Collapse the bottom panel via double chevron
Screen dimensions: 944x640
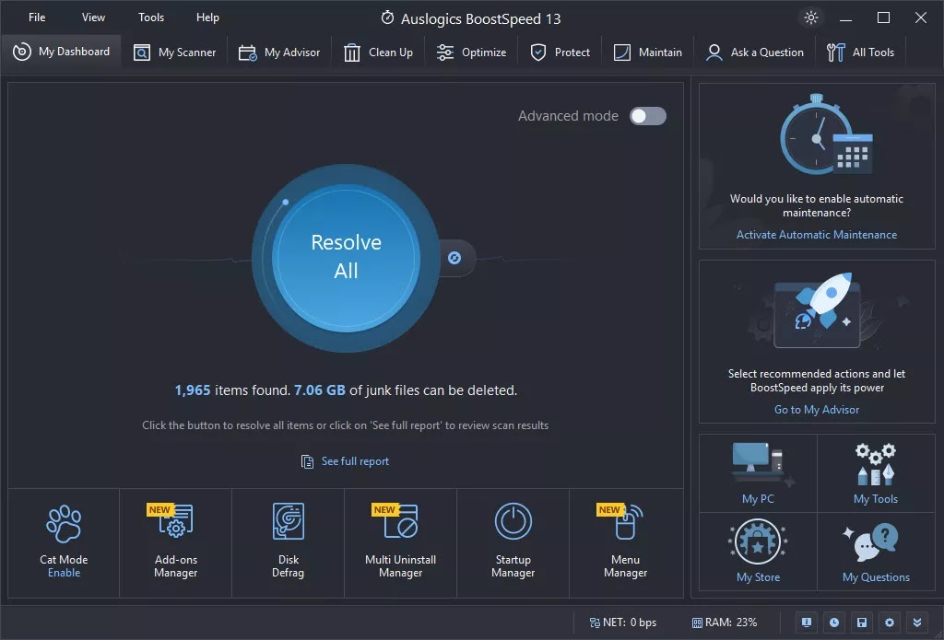click(916, 623)
